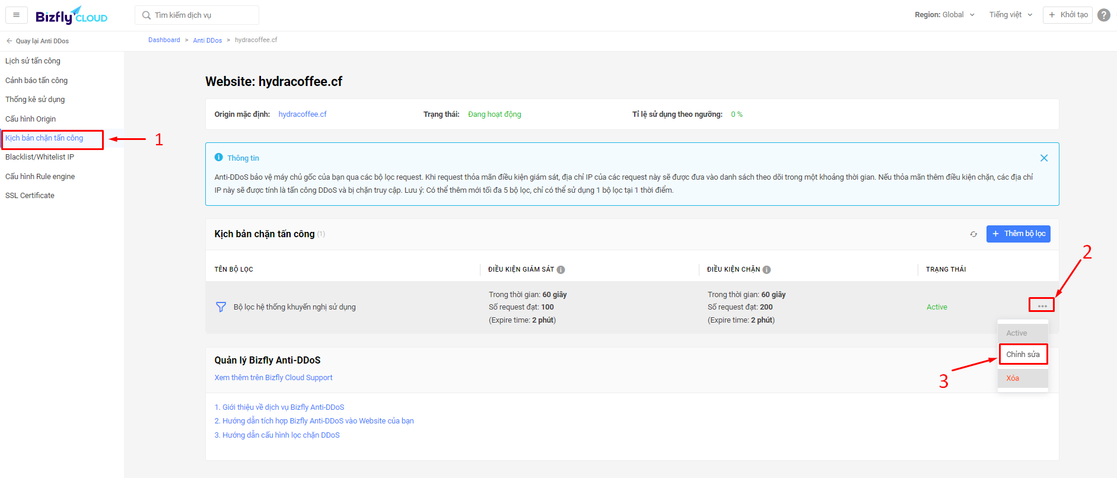Click the Quay lại Anti DDos link
The width and height of the screenshot is (1117, 478).
click(42, 41)
